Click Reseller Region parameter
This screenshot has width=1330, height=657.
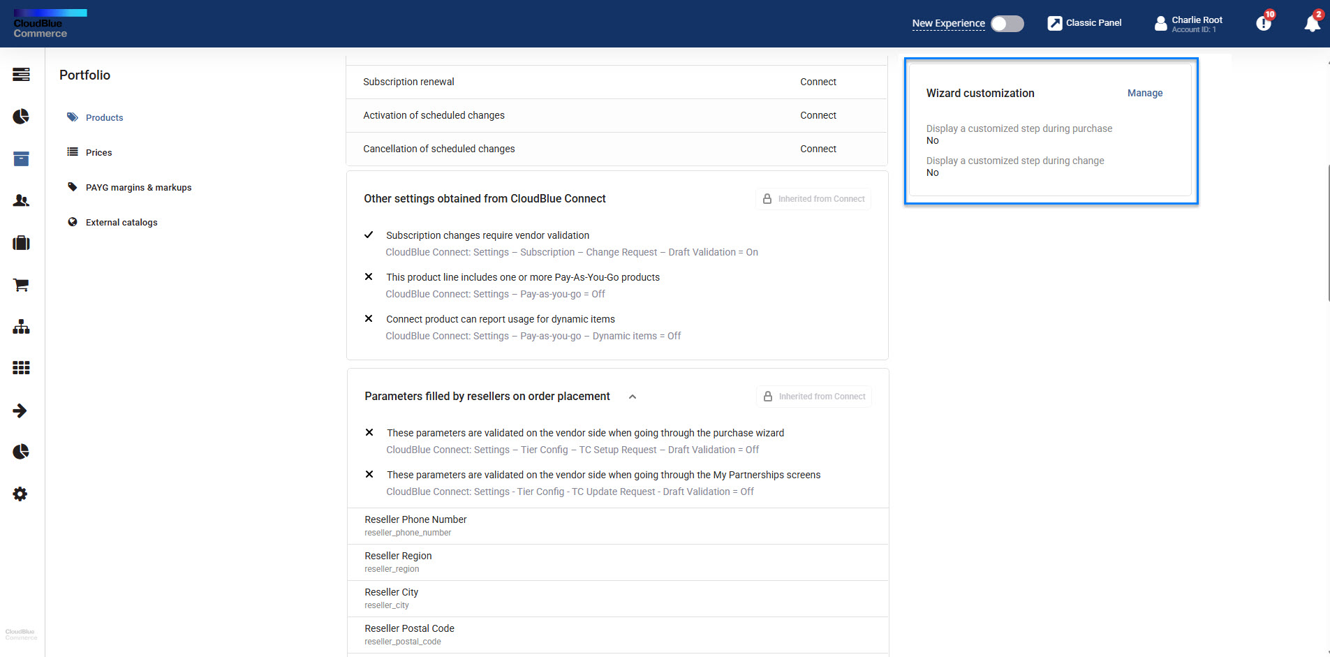[618, 562]
